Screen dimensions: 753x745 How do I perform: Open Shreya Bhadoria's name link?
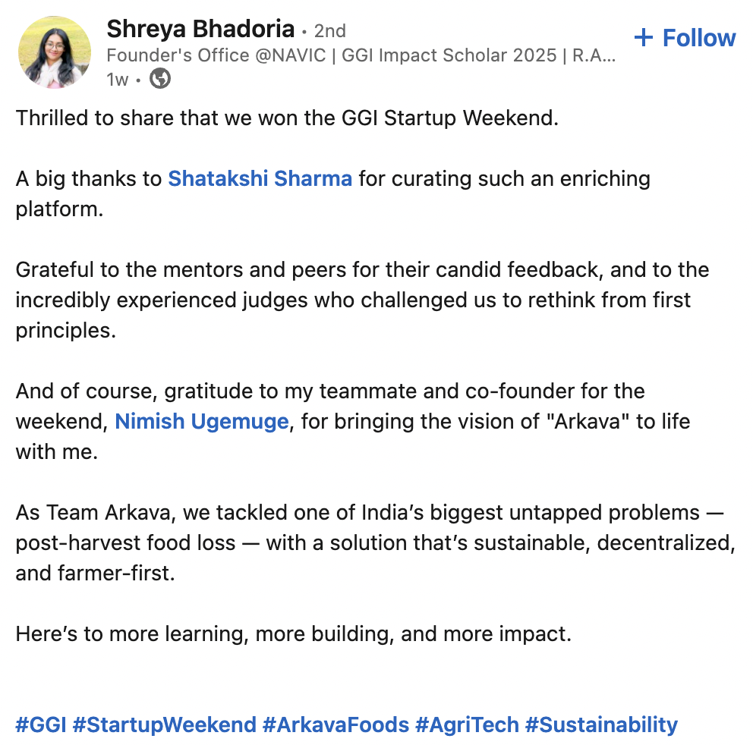click(200, 30)
